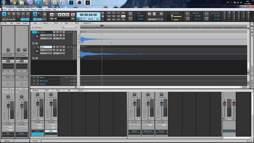Screen dimensions: 254x143
Task: Open the Insert menu
Action: 20,10
